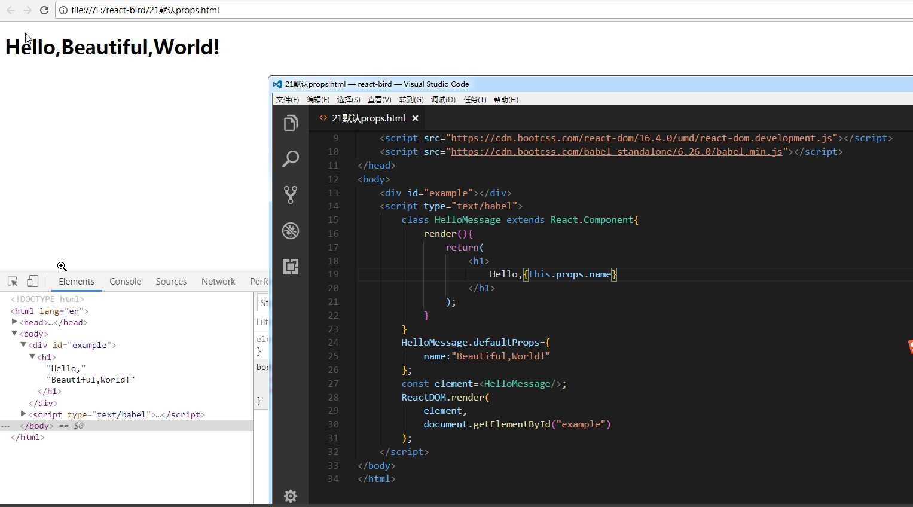Open the 文件(F) menu
Screen dimensions: 913x507
click(x=288, y=100)
